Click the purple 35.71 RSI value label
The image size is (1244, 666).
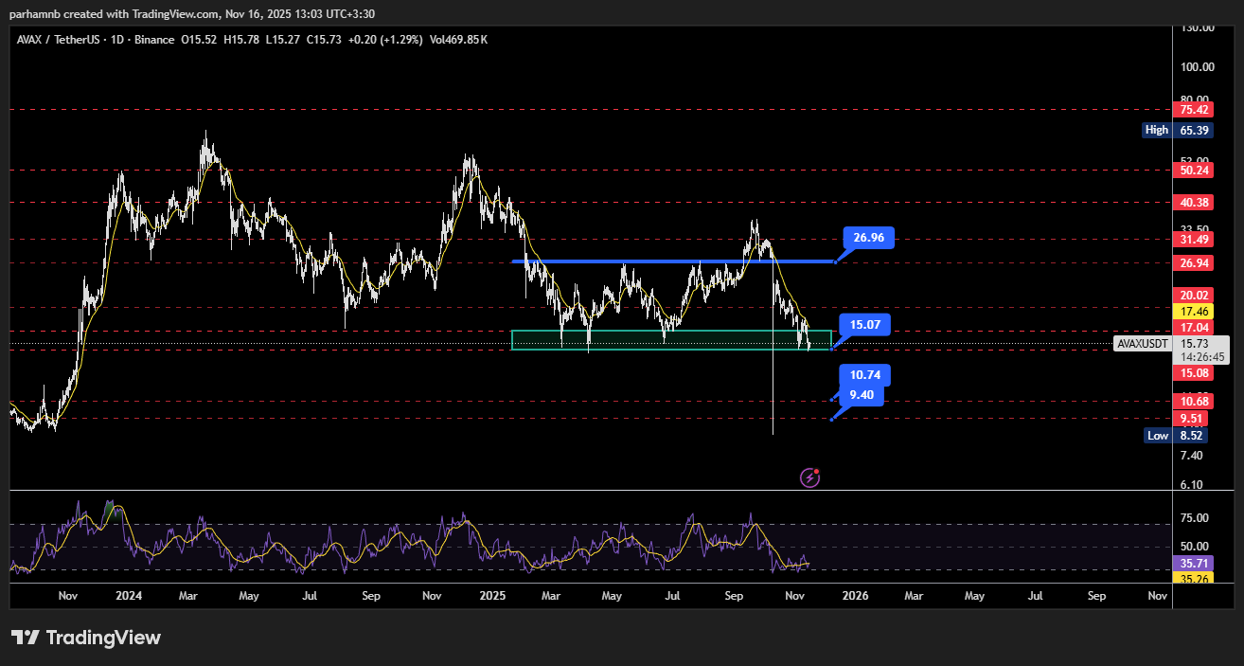pyautogui.click(x=1191, y=563)
